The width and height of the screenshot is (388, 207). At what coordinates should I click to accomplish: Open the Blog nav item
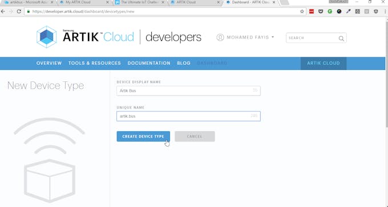coord(184,63)
